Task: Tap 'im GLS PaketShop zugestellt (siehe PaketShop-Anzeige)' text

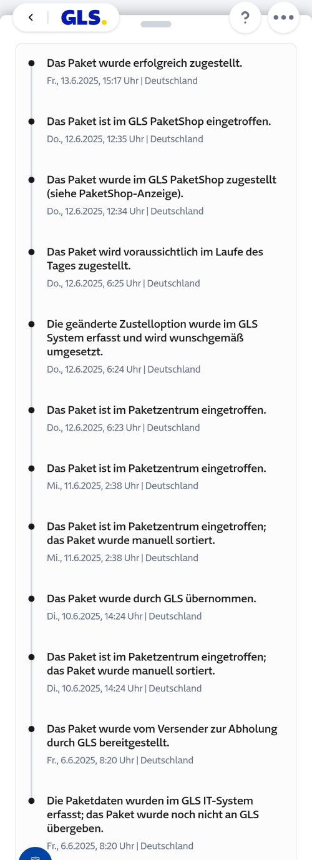Action: [x=162, y=187]
